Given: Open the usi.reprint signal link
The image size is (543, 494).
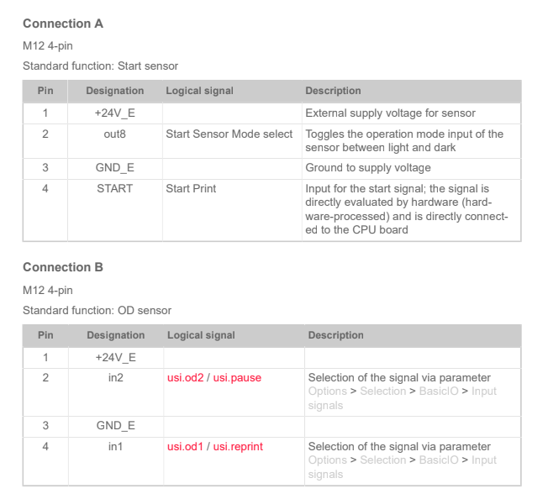Looking at the screenshot, I should pos(240,446).
